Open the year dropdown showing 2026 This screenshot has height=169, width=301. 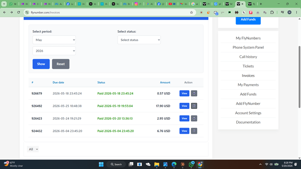point(54,51)
